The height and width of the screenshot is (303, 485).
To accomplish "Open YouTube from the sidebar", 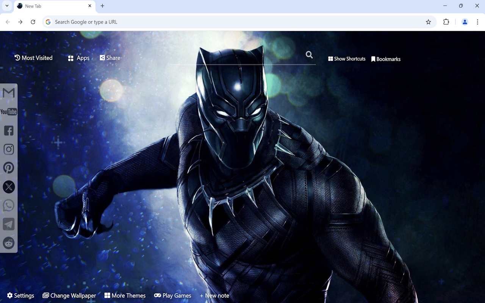I will (x=8, y=111).
